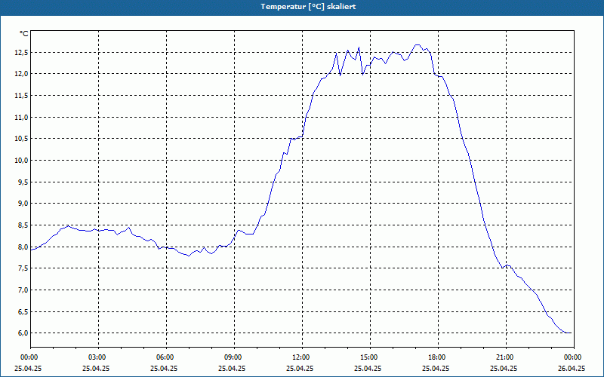Click the chart title "Temperatur [°C] skaliert"

click(308, 7)
